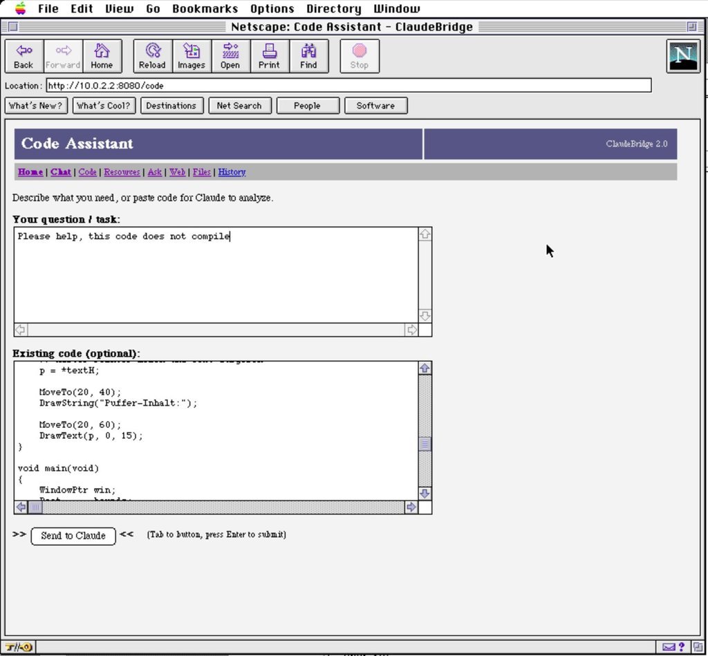This screenshot has height=656, width=708.
Task: Click the mail envelope status bar icon
Action: 669,647
